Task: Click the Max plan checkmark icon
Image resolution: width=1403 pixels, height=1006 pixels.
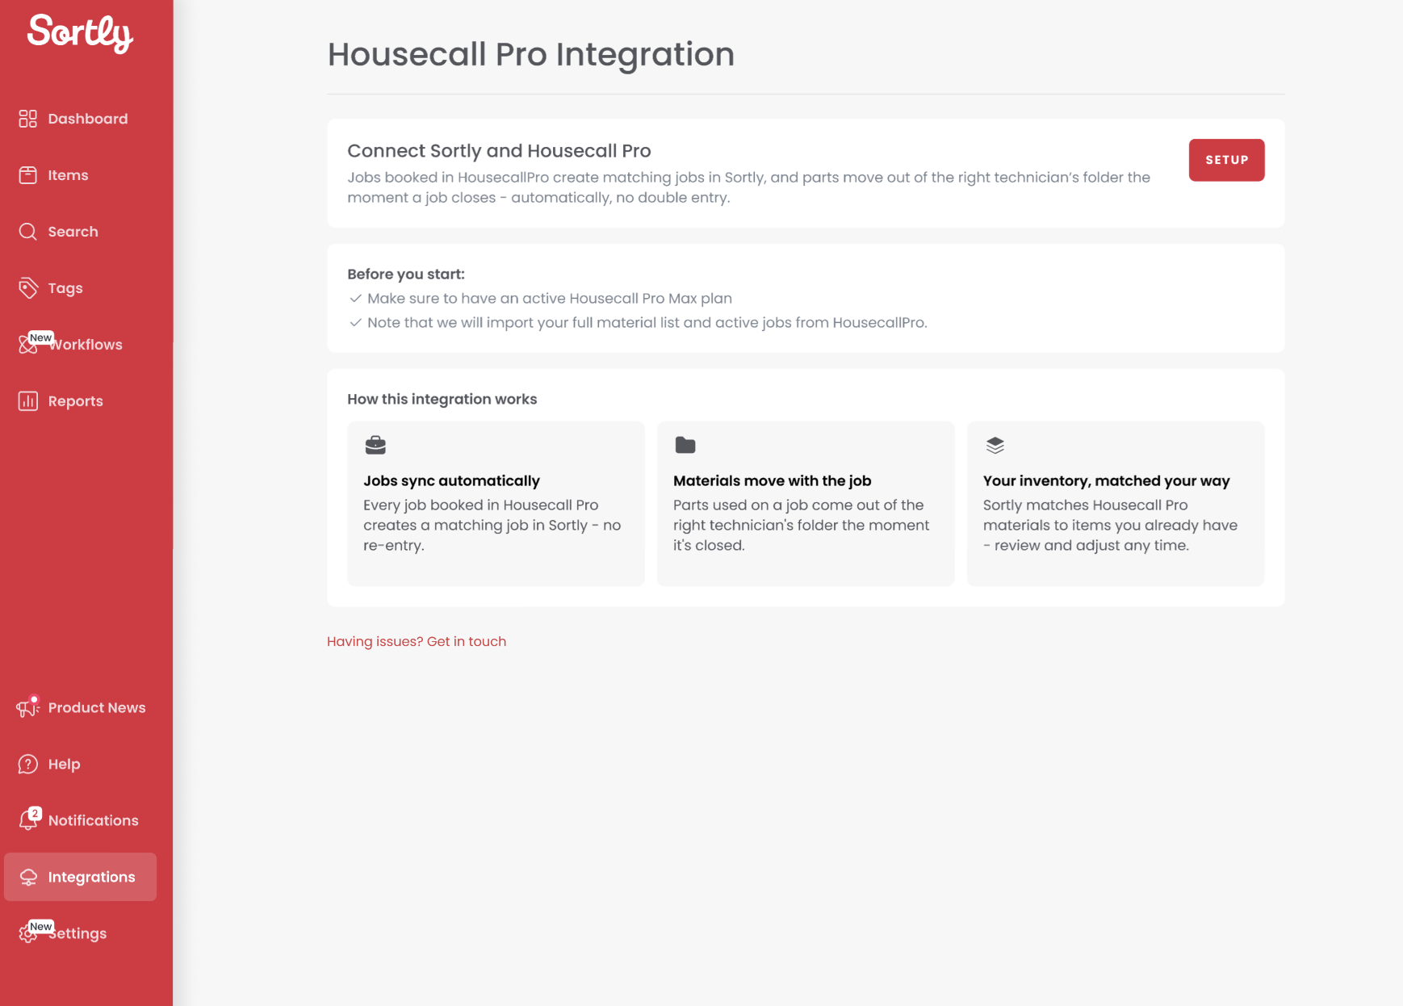Action: (x=355, y=298)
